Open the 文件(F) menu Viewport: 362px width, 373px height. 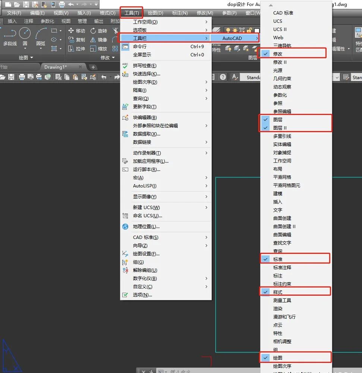coord(14,13)
